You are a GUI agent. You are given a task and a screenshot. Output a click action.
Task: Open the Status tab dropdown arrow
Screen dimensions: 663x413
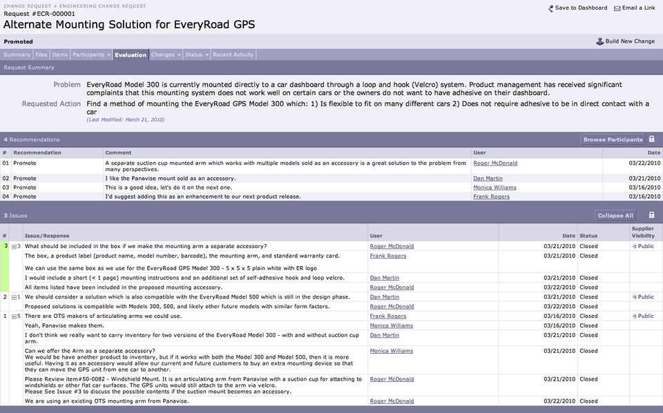pyautogui.click(x=206, y=55)
